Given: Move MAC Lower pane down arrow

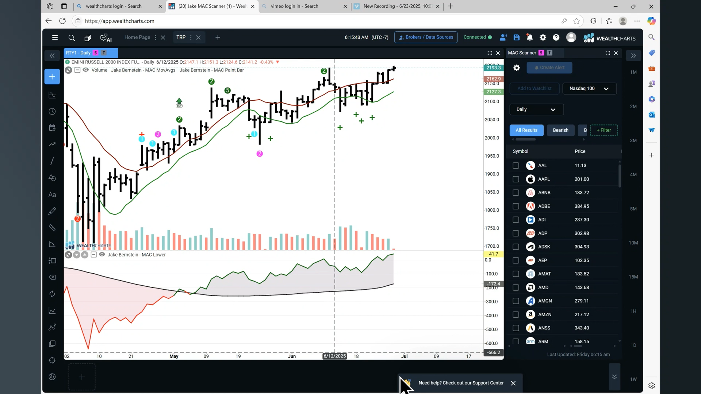Looking at the screenshot, I should click(77, 255).
